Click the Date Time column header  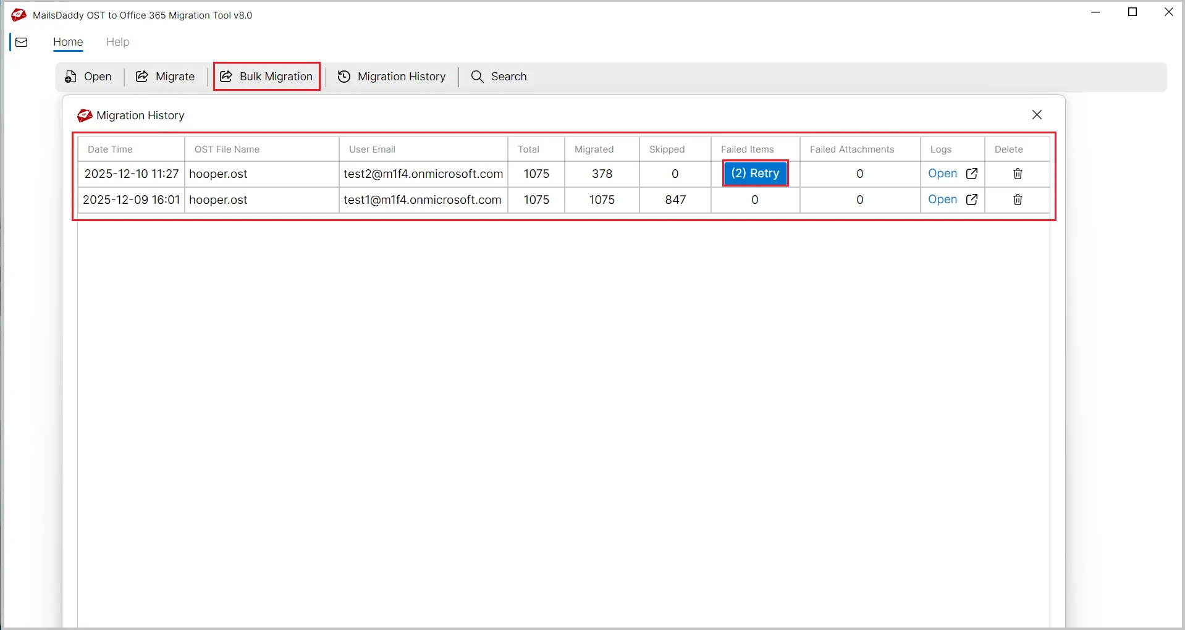[x=110, y=149]
